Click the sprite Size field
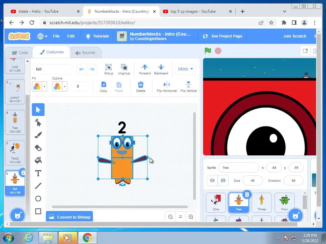 coord(252,180)
